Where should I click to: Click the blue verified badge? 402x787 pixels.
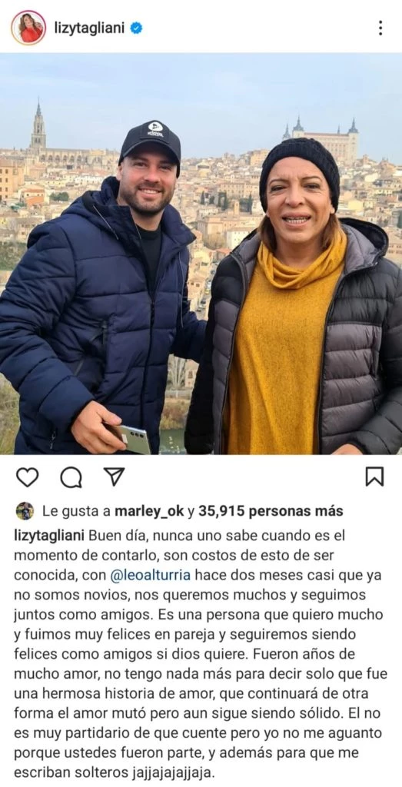point(136,28)
